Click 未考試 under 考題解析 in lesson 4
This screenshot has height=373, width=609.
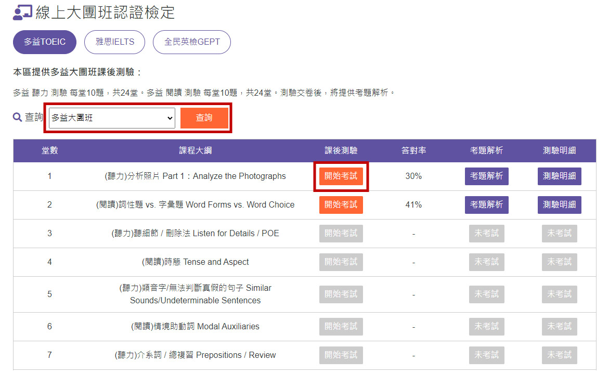point(487,262)
